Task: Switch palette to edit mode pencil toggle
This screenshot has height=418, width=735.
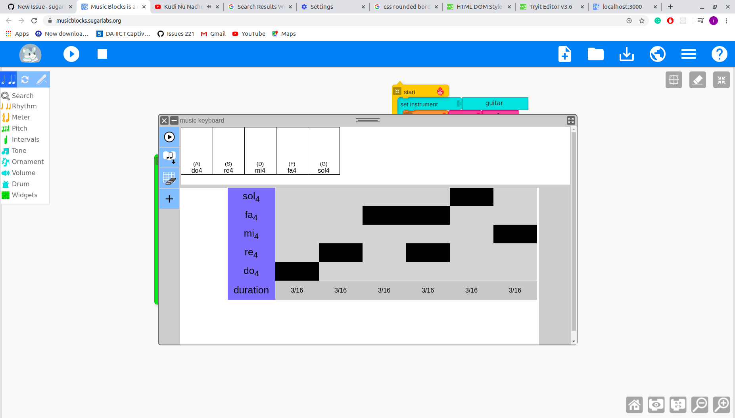Action: 41,79
